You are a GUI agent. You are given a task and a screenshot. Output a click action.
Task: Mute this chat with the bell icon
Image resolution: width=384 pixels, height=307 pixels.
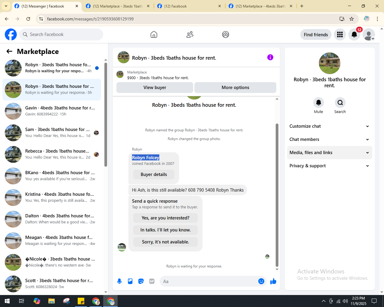pyautogui.click(x=319, y=103)
